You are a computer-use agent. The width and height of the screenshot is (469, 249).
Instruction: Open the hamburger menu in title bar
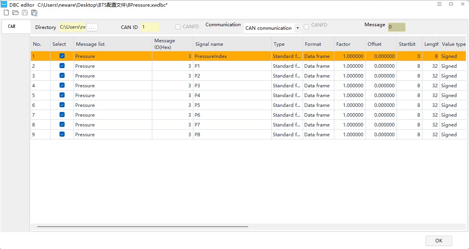pos(440,4)
